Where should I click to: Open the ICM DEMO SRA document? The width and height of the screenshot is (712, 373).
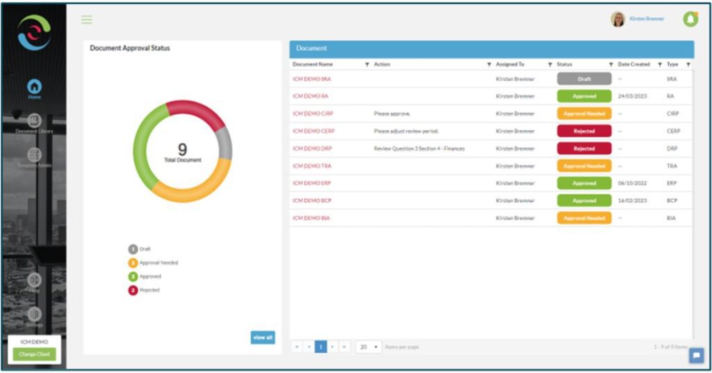[312, 79]
